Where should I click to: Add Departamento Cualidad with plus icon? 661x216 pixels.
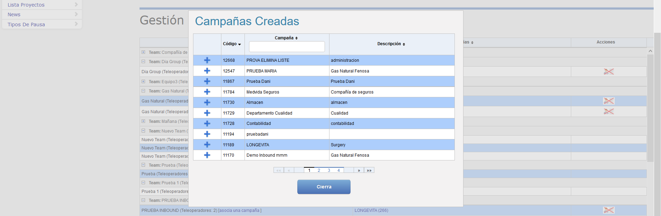pyautogui.click(x=207, y=113)
